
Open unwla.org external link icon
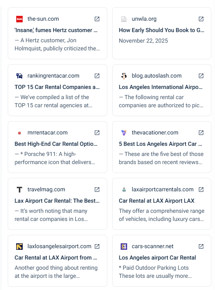point(201,19)
